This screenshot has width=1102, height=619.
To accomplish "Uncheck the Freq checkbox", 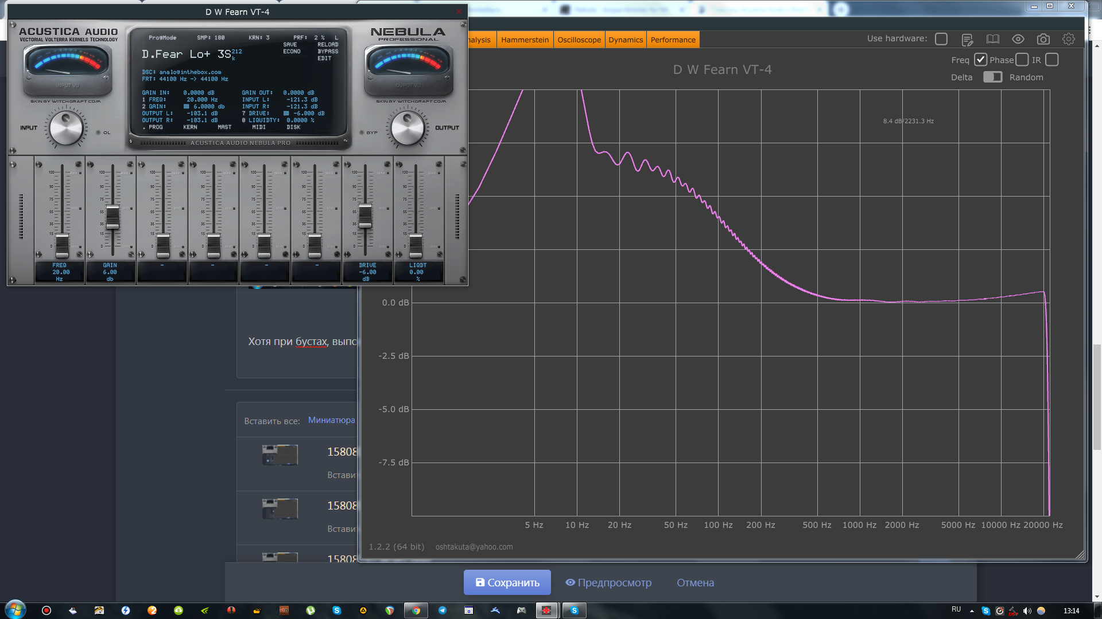I will tap(980, 60).
